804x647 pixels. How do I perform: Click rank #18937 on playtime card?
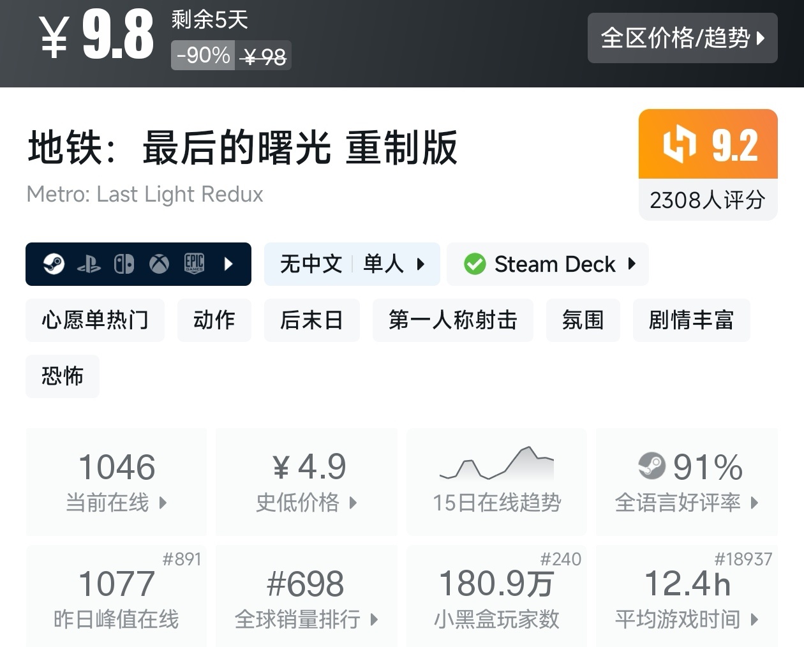[x=743, y=560]
